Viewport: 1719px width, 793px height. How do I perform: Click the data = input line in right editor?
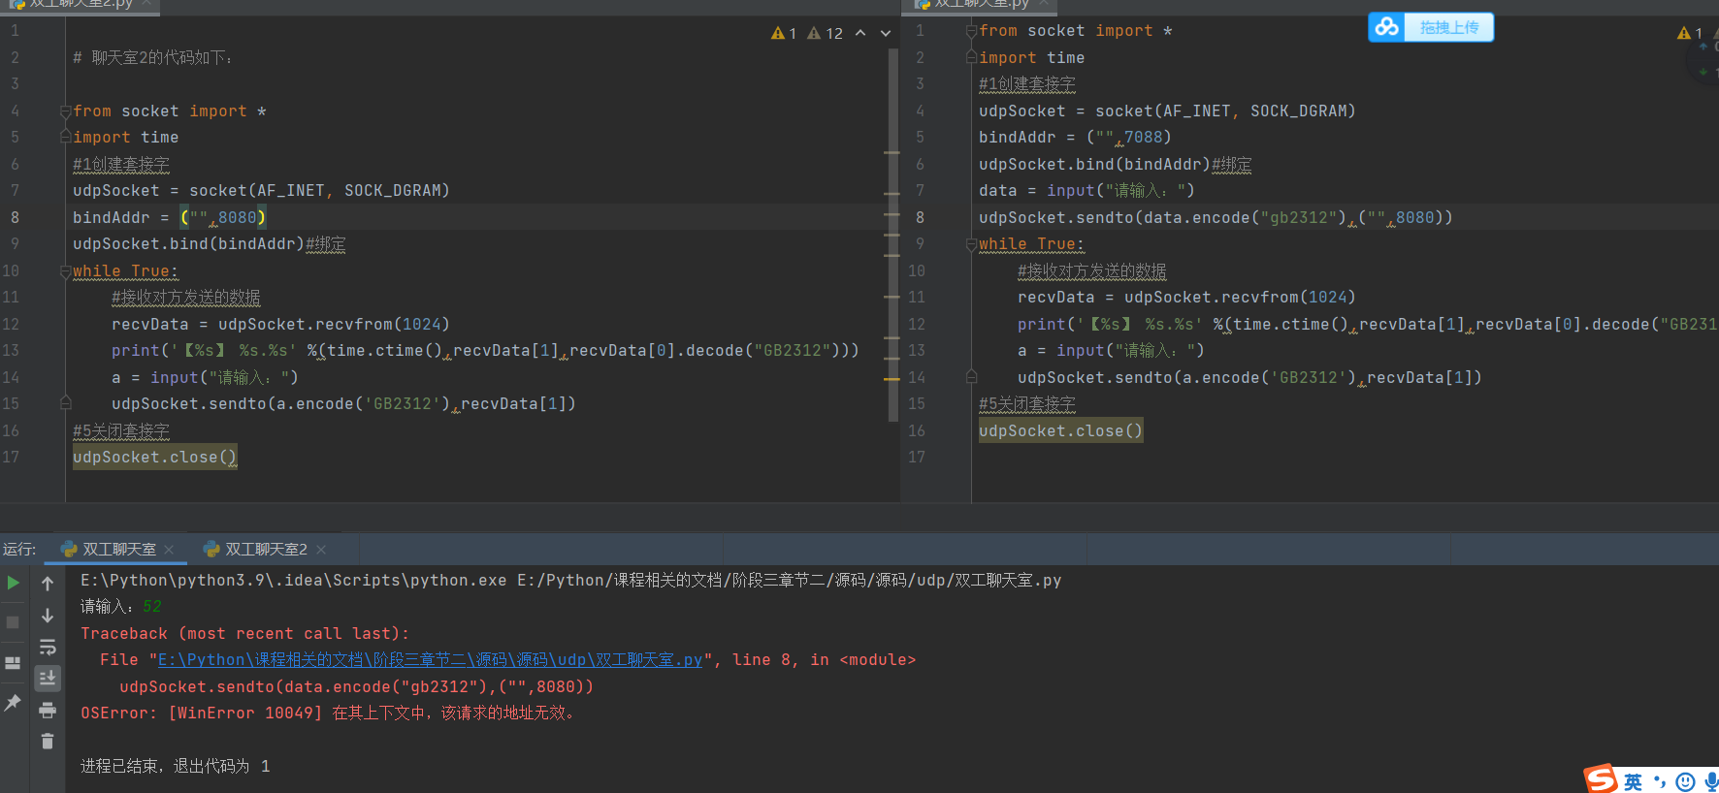pos(1087,191)
